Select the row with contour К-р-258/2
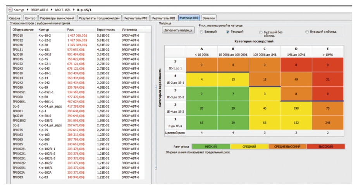Viewport: 358px width, 189px height. click(x=77, y=121)
